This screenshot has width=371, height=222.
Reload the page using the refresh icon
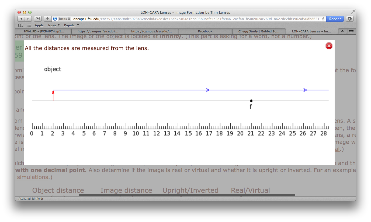323,19
